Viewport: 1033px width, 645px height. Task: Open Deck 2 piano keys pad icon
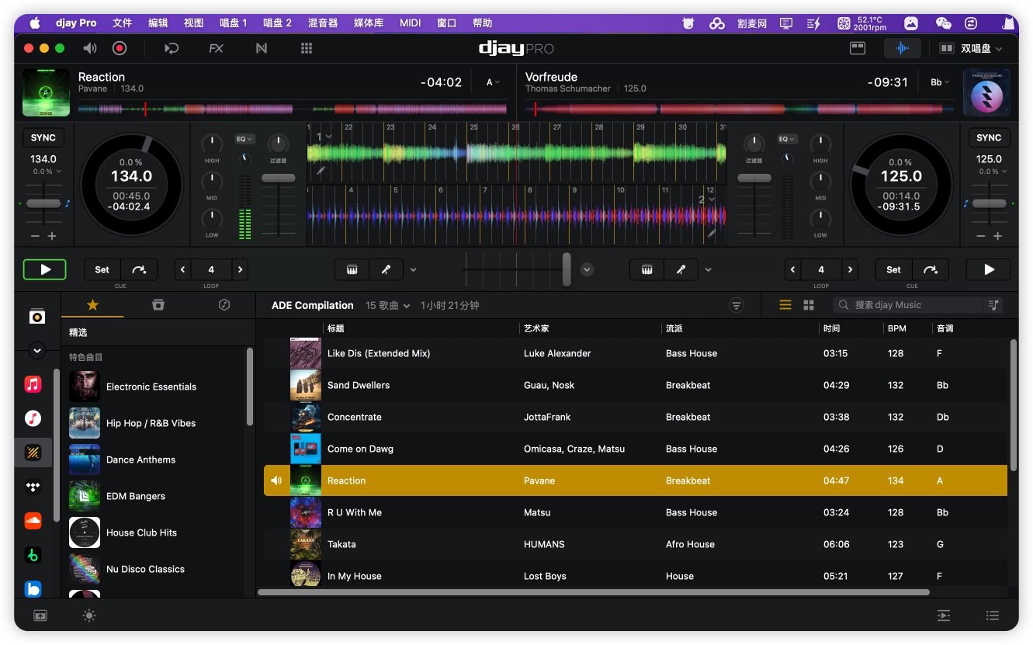[646, 269]
